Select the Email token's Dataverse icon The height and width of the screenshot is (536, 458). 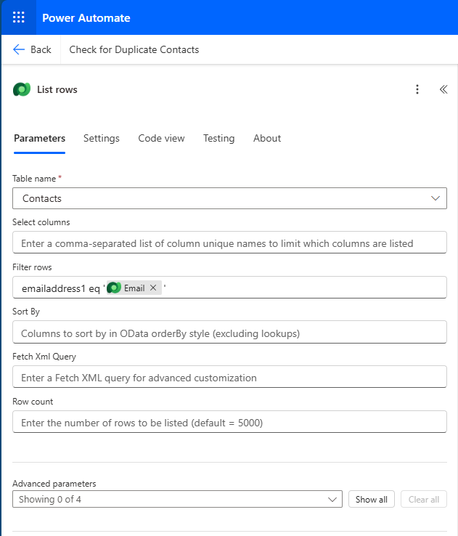114,288
